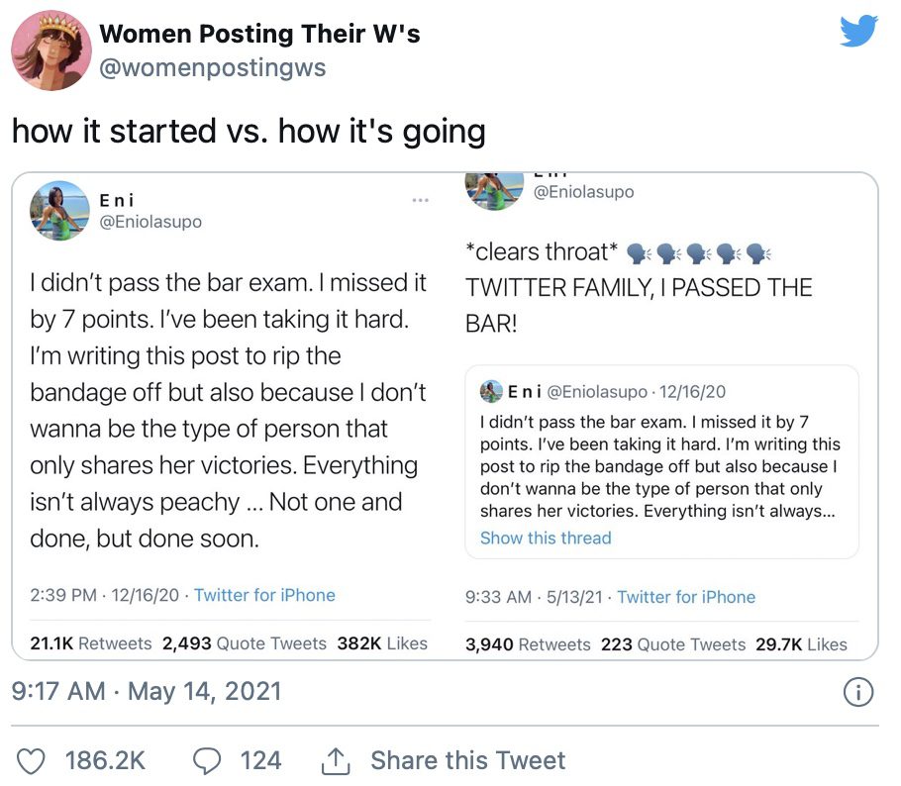
Task: View 29.7K Likes on right tweet
Action: coord(801,644)
